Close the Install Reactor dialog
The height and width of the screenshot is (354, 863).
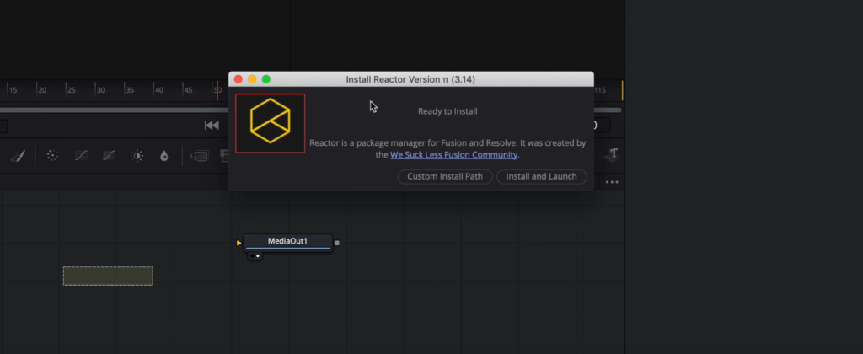(239, 79)
